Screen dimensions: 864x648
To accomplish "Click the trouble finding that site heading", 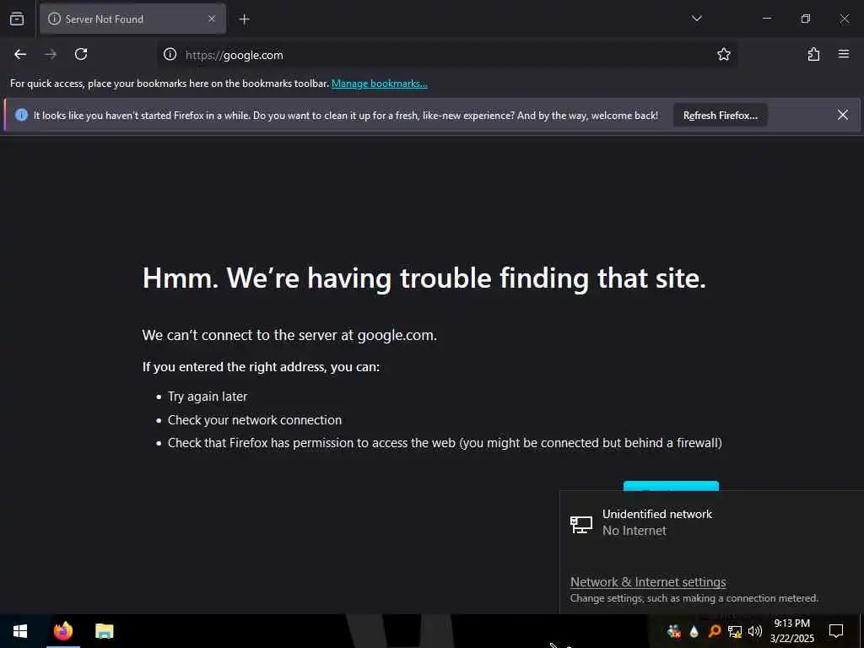I will [424, 278].
